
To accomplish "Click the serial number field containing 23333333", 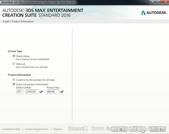I will pos(32,92).
